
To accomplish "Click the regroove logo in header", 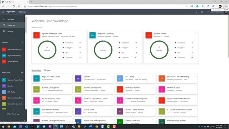I will (x=11, y=12).
